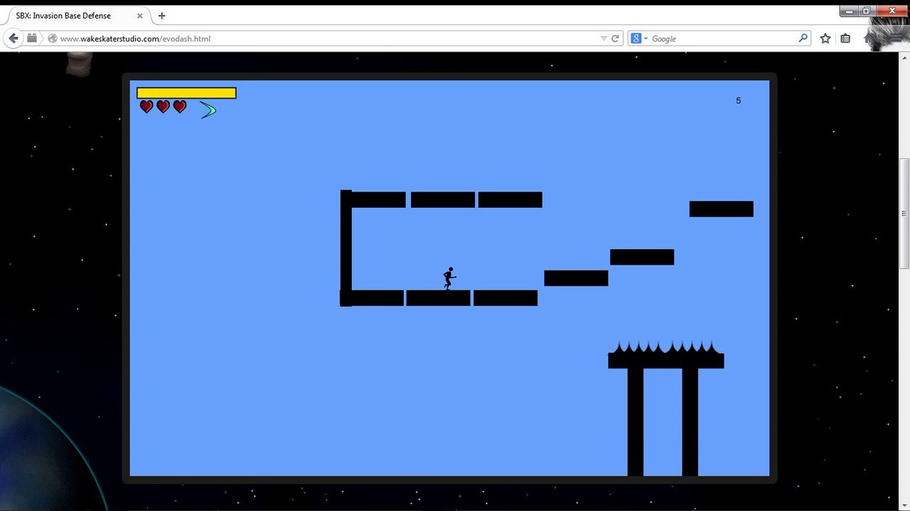Click the score number 5

[739, 101]
